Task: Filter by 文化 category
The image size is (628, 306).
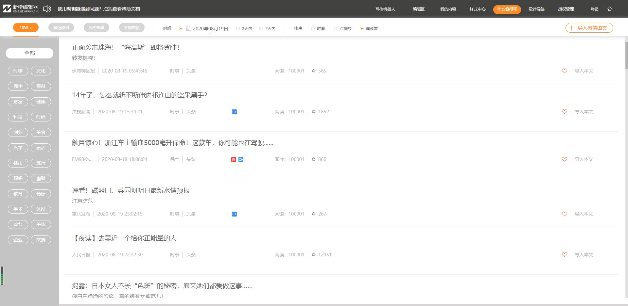Action: point(41,71)
